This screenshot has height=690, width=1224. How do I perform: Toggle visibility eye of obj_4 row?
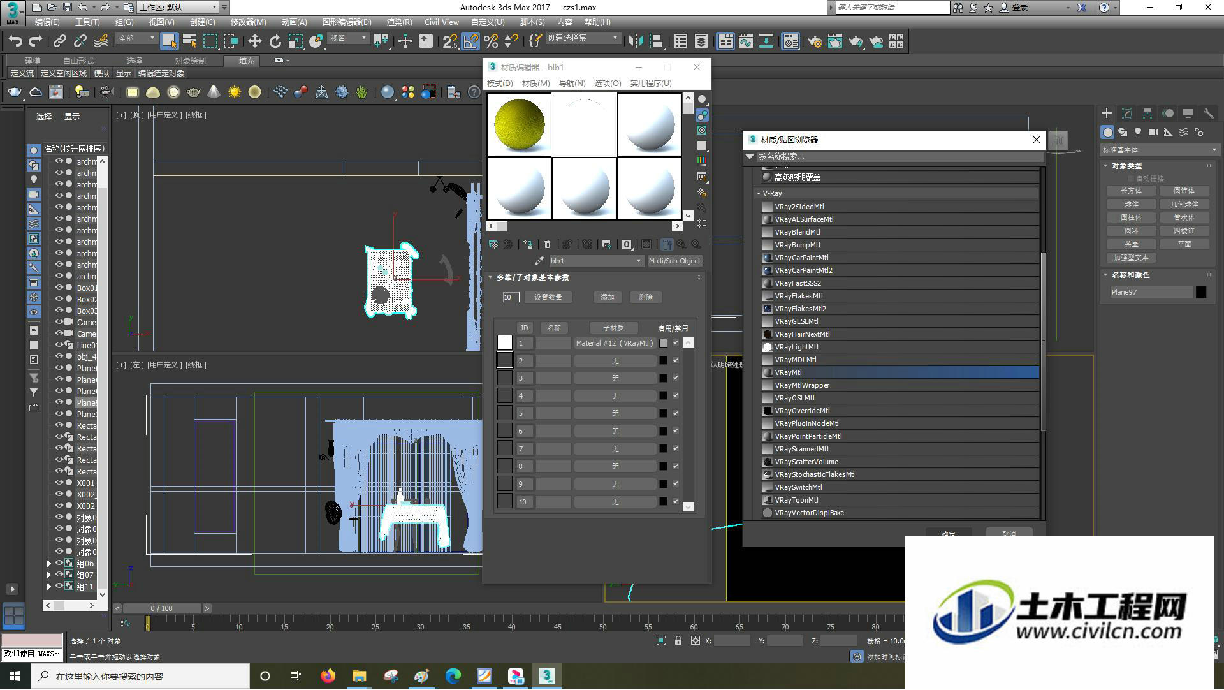[59, 356]
